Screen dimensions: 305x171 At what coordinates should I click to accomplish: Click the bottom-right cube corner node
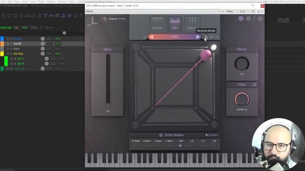tap(214, 124)
